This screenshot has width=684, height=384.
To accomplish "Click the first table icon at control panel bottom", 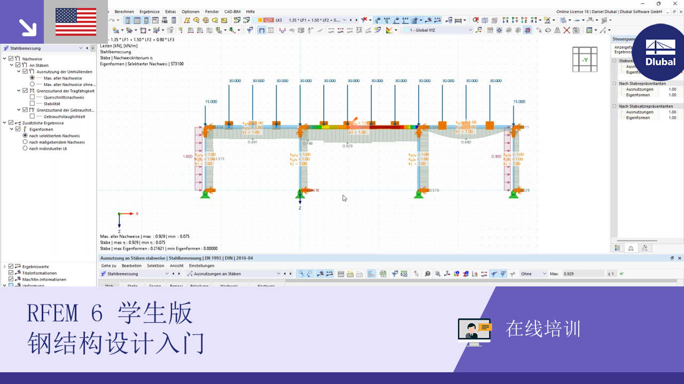I will (618, 248).
